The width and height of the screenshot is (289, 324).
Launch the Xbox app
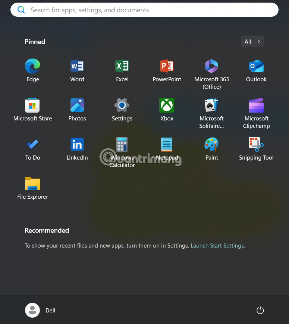[x=167, y=105]
